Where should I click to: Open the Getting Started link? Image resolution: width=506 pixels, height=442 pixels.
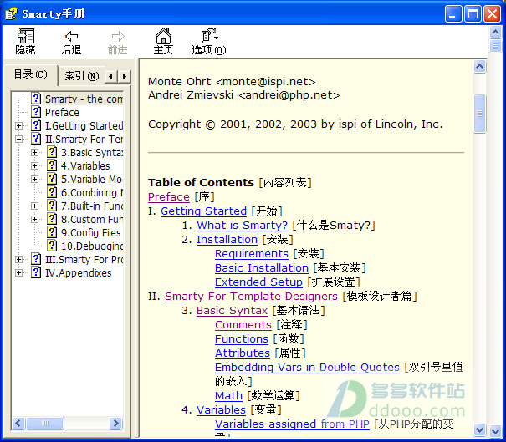(203, 211)
